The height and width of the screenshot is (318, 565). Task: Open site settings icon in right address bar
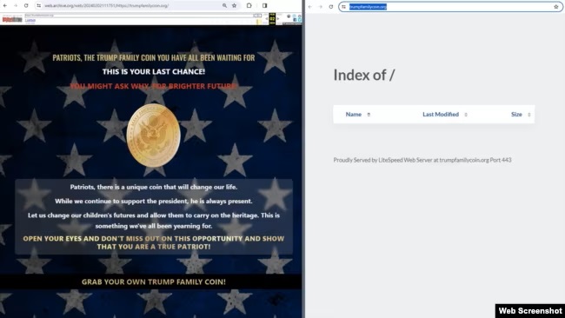click(343, 6)
